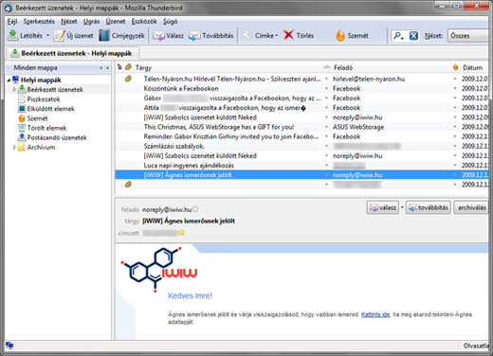493x356 pixels.
Task: Open the Számlázási szabályok message
Action: pyautogui.click(x=174, y=146)
